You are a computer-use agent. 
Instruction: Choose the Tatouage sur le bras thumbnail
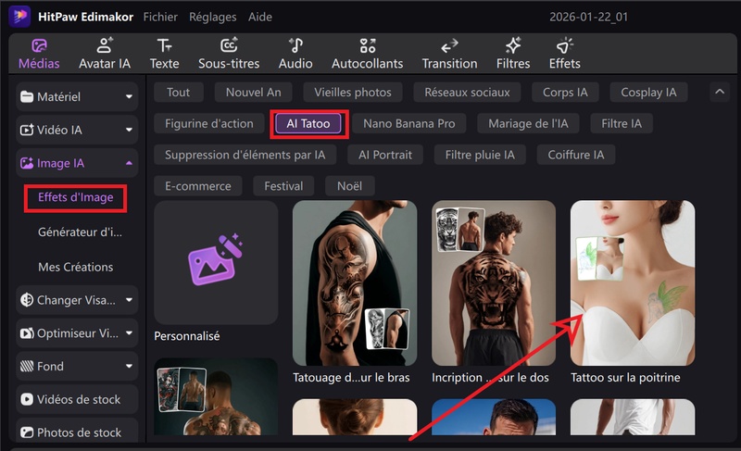[355, 282]
